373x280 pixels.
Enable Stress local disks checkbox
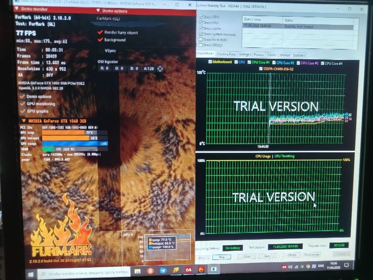pos(201,39)
